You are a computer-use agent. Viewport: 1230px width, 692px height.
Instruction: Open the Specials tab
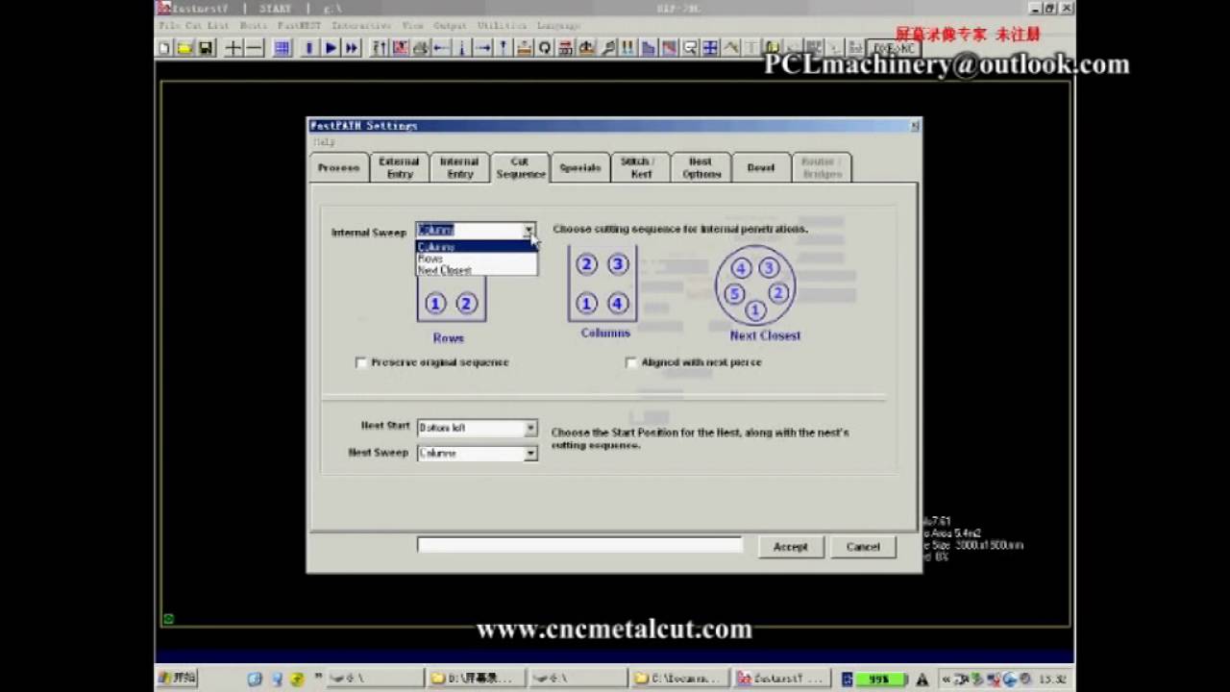[580, 167]
